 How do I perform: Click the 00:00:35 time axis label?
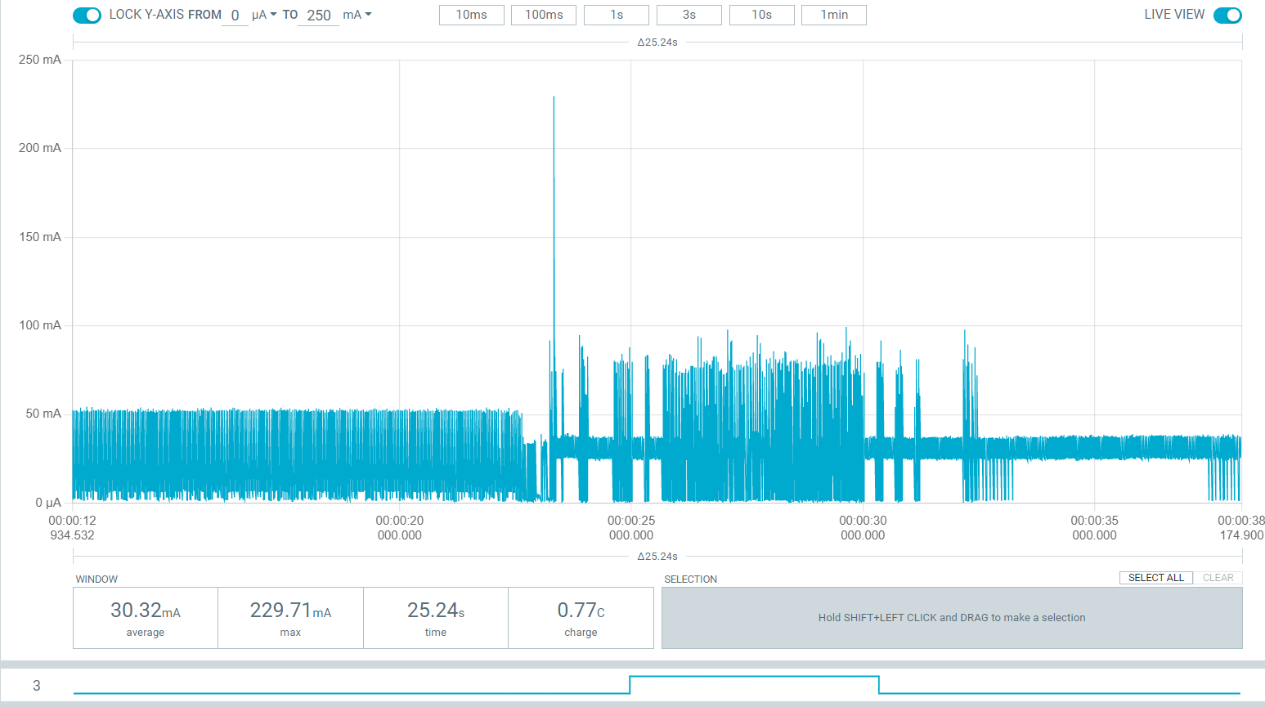1094,528
